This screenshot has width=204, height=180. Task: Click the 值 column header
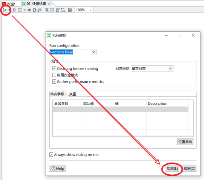[x=130, y=104]
